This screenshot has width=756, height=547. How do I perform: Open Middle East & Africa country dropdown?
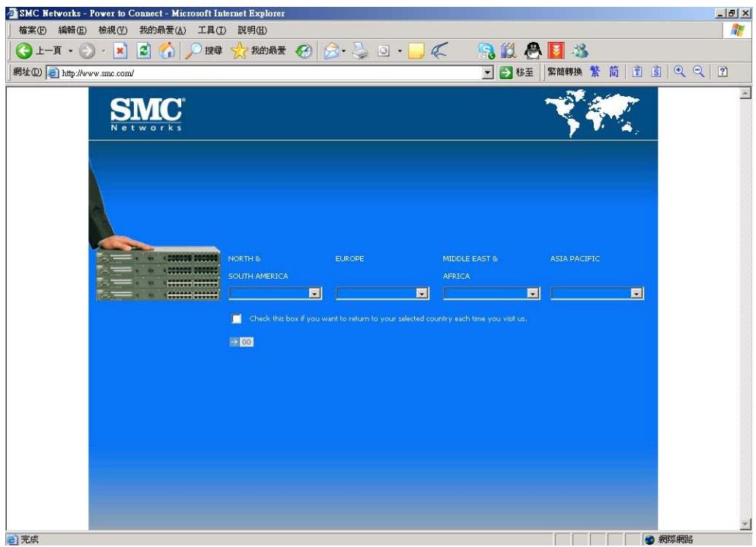click(x=491, y=293)
